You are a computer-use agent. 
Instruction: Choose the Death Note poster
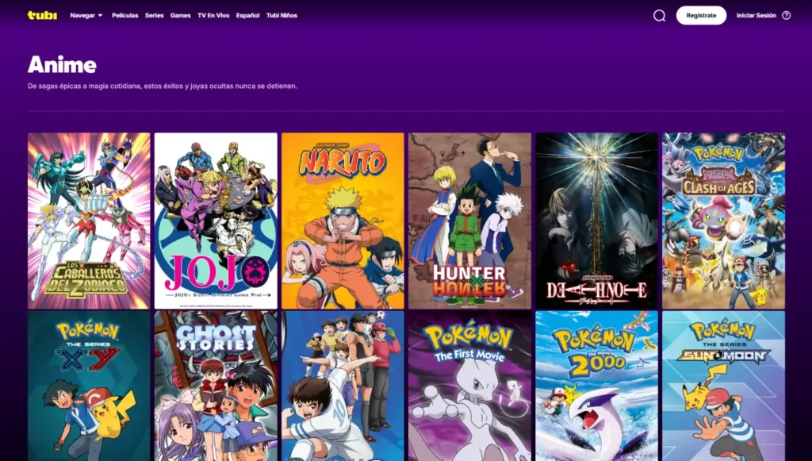click(596, 221)
